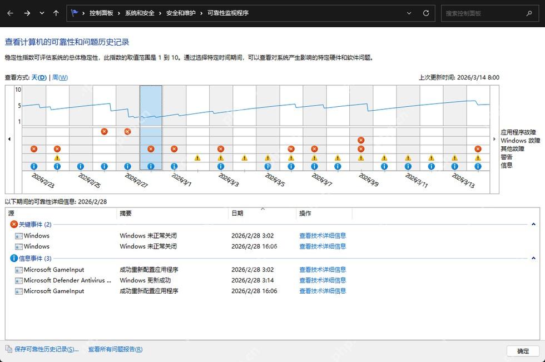Select the warning icon on 2026/3/13

point(454,158)
